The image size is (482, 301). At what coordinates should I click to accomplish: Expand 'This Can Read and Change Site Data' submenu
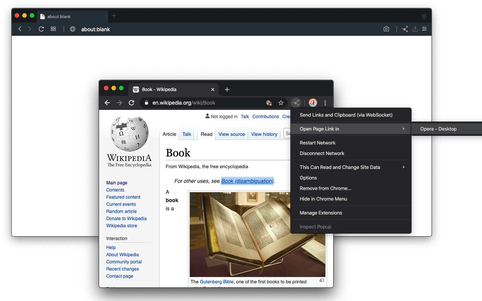(x=340, y=167)
